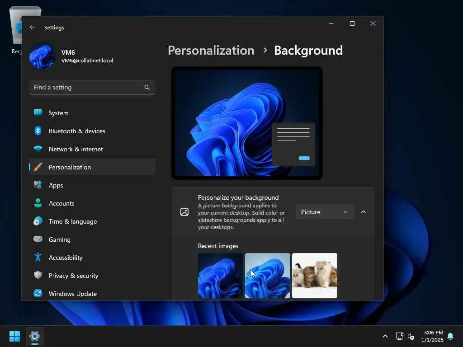This screenshot has height=347, width=463.
Task: Minimize the Settings window
Action: click(x=331, y=23)
